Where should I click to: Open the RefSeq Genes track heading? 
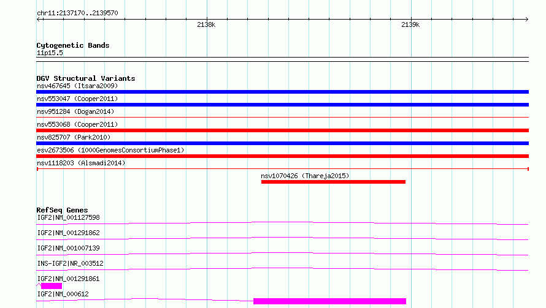tap(62, 210)
